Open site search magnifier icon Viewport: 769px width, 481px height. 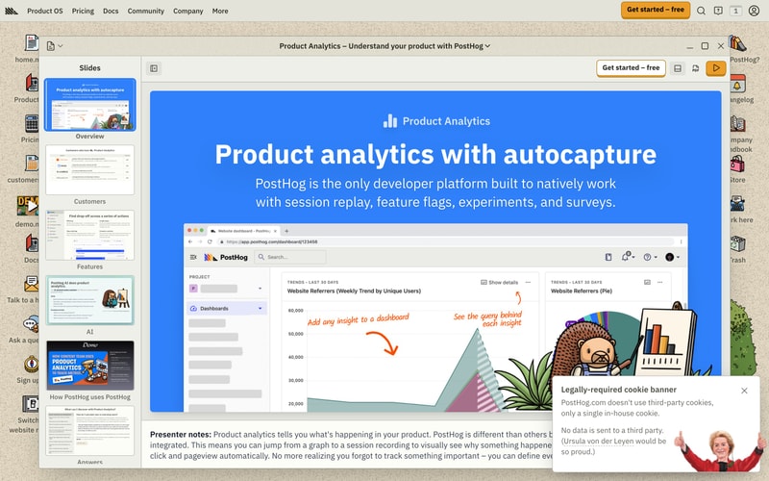[702, 11]
